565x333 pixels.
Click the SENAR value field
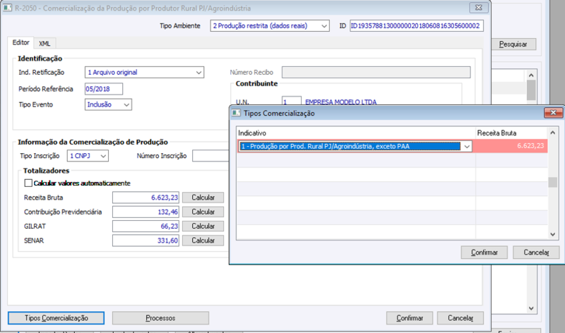pyautogui.click(x=145, y=241)
